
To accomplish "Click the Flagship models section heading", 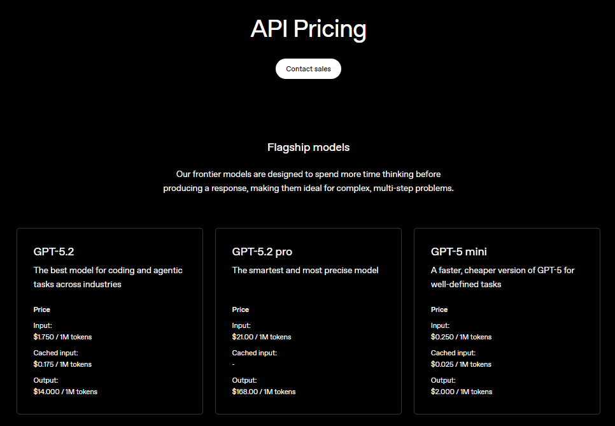I will 308,147.
